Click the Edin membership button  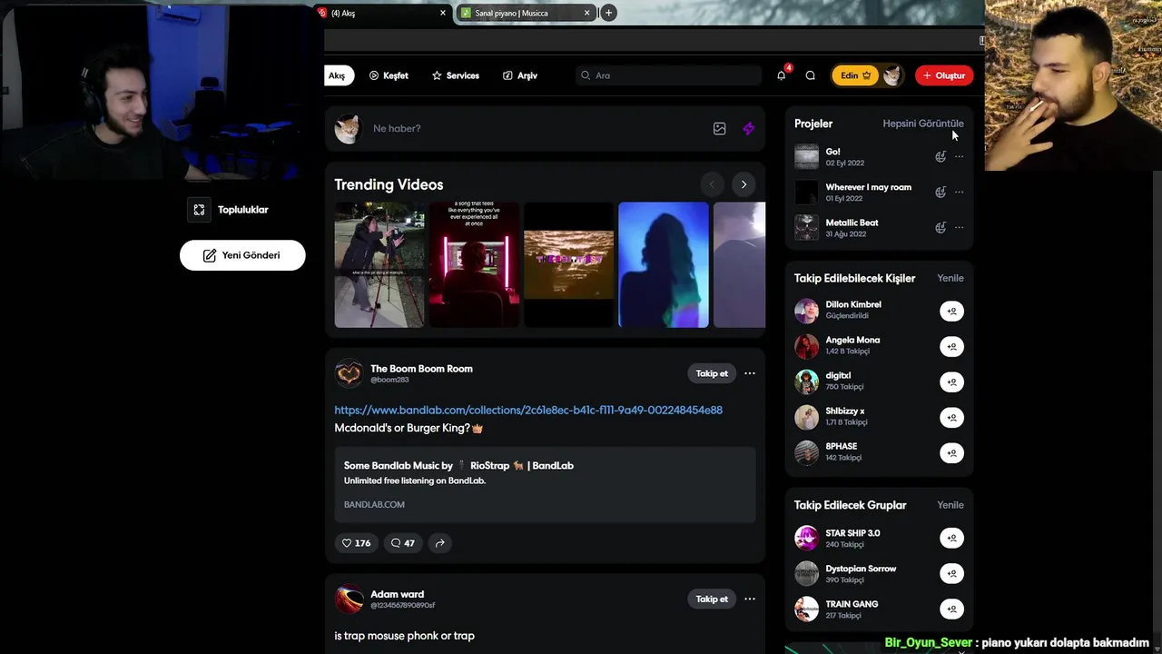(x=856, y=75)
